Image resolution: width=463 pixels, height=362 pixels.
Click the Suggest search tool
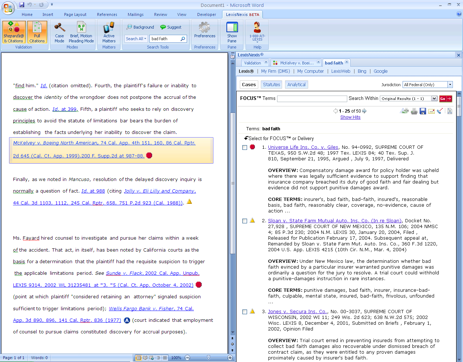tap(170, 27)
